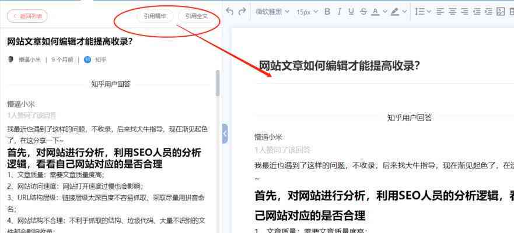Click the paragraph 我最近也遇到了这样的问题 in the editor

tap(384, 171)
